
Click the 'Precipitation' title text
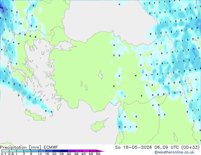point(13,147)
